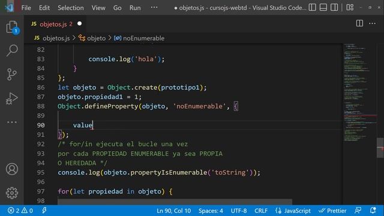Image resolution: width=384 pixels, height=216 pixels.
Task: Open the Run menu
Action: (135, 8)
